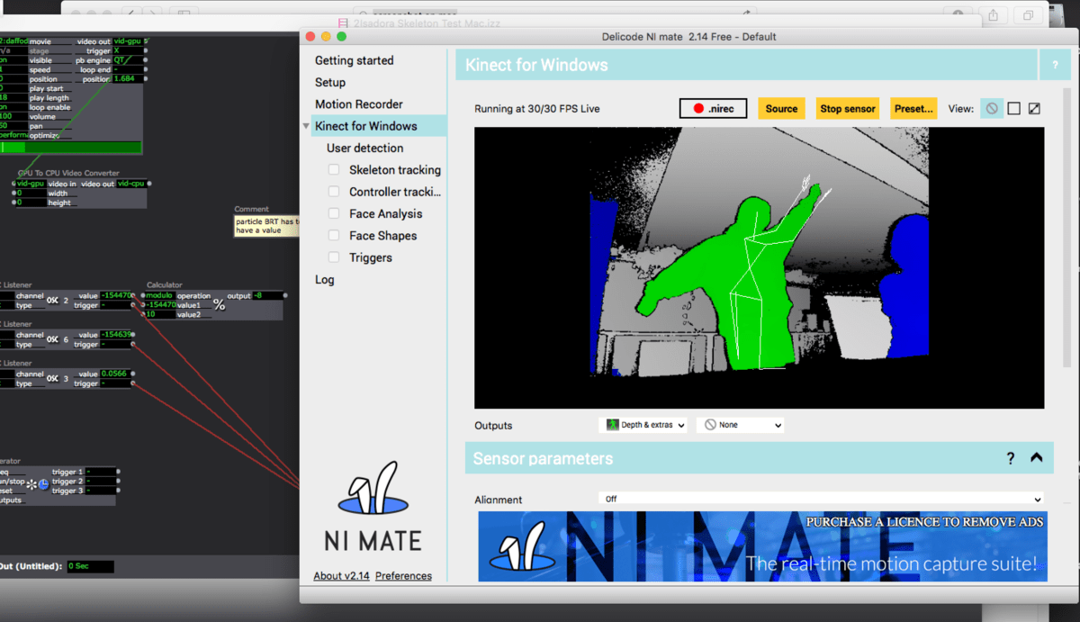Enable the Triggers checkbox
The width and height of the screenshot is (1080, 622).
pos(334,257)
